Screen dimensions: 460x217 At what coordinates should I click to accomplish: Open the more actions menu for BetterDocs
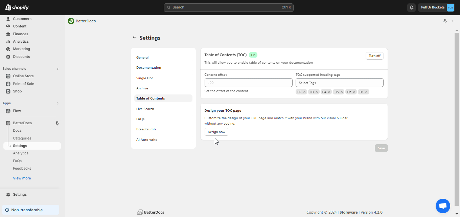(x=453, y=21)
